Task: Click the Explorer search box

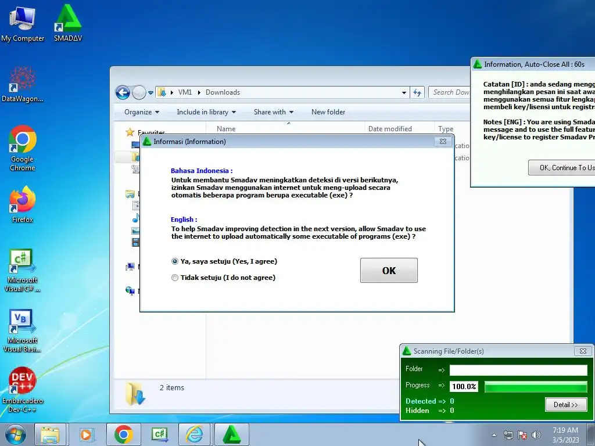Action: [x=449, y=92]
